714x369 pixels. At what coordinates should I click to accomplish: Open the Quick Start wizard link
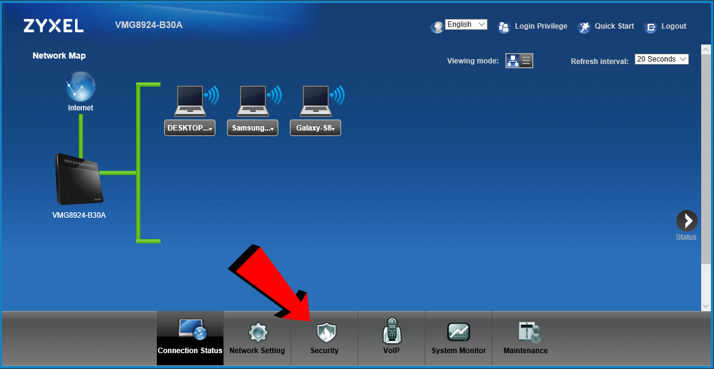coord(615,26)
